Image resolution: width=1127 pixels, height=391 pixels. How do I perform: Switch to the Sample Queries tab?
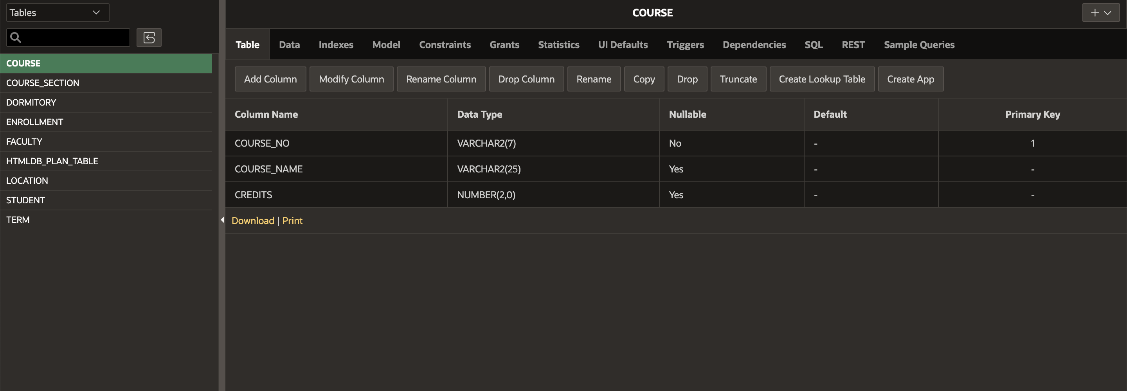pos(919,45)
